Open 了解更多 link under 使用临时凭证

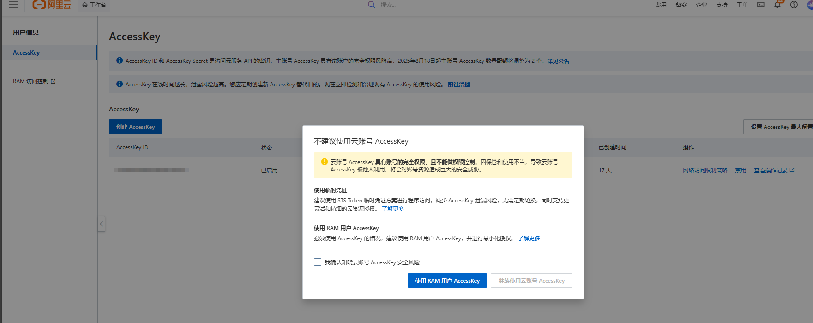[x=393, y=209]
